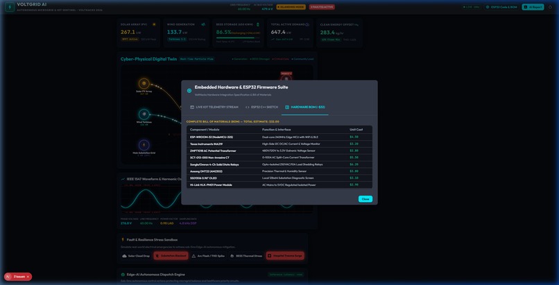Open the 2 issues indicator
Screen dimensions: 559x285
[18, 277]
